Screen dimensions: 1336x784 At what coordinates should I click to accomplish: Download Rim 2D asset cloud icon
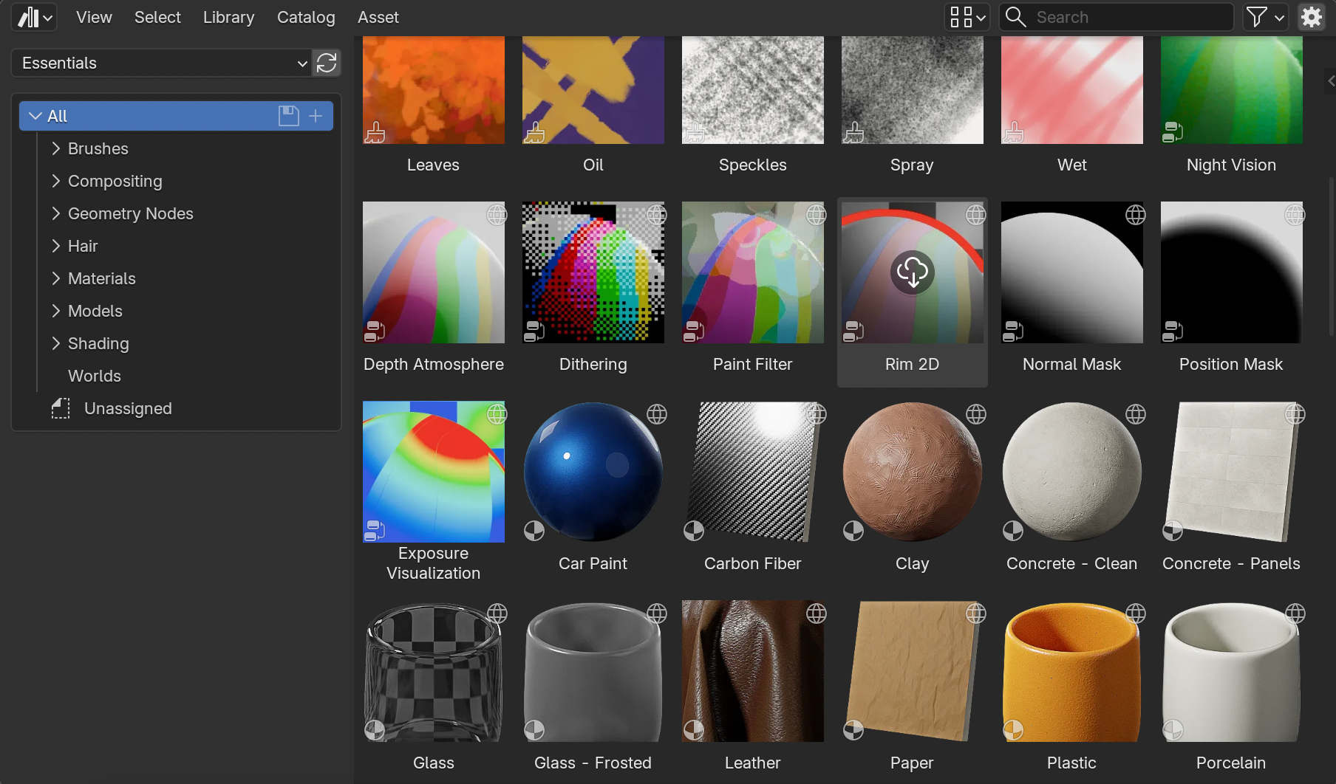click(913, 272)
